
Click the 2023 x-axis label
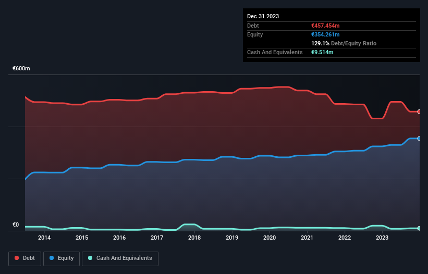click(382, 238)
